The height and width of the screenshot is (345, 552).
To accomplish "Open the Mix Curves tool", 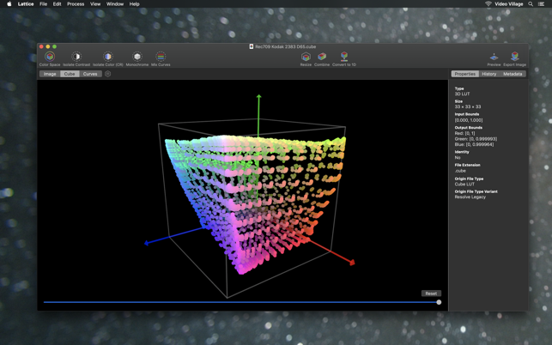I will point(161,57).
